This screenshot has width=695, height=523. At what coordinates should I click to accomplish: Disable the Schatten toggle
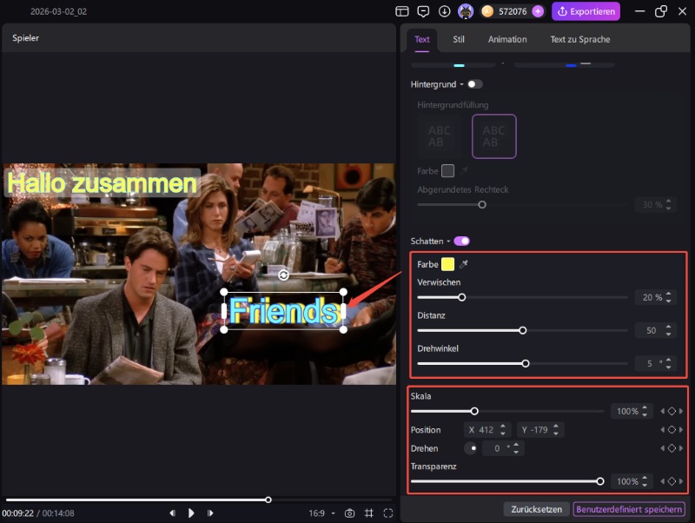[461, 241]
